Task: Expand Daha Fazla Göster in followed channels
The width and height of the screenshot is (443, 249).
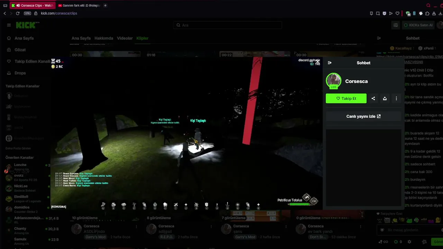Action: tap(18, 148)
